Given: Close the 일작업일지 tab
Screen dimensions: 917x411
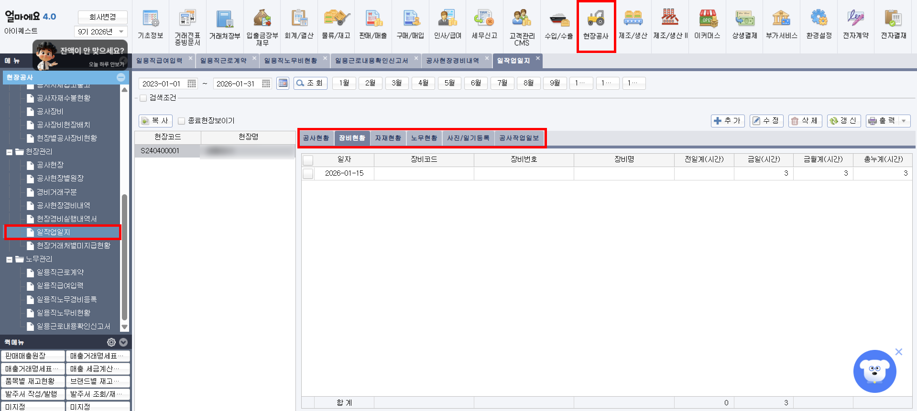Looking at the screenshot, I should click(538, 58).
